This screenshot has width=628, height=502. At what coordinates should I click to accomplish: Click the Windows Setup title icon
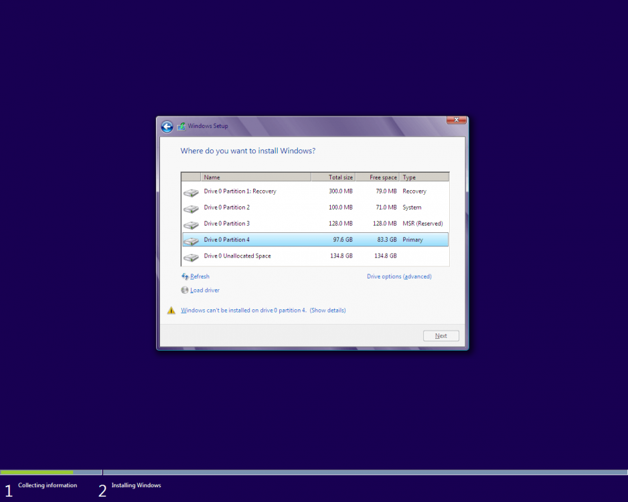(x=181, y=126)
